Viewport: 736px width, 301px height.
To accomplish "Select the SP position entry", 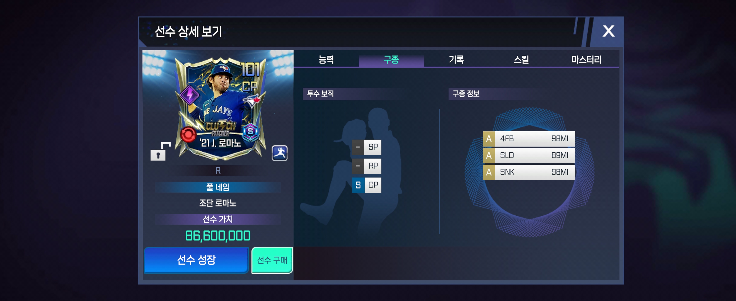I will tap(367, 147).
